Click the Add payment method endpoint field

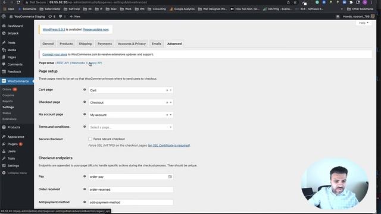point(131,202)
